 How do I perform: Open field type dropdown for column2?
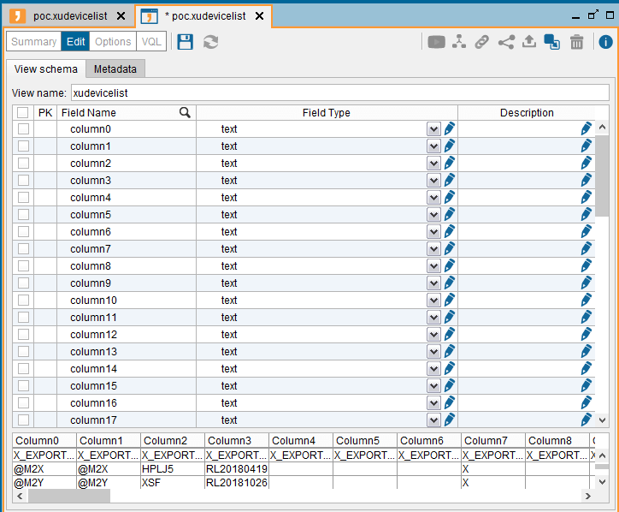click(x=433, y=164)
